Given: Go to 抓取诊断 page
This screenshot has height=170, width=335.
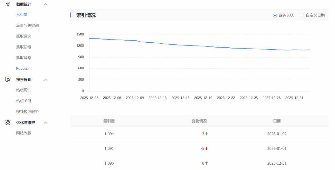Looking at the screenshot, I should pos(24,47).
